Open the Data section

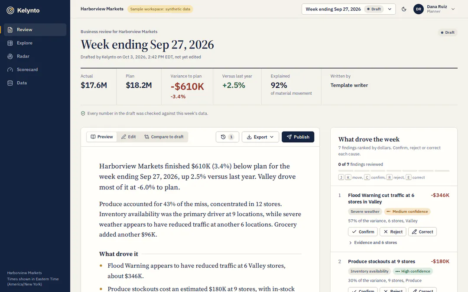click(x=35, y=83)
